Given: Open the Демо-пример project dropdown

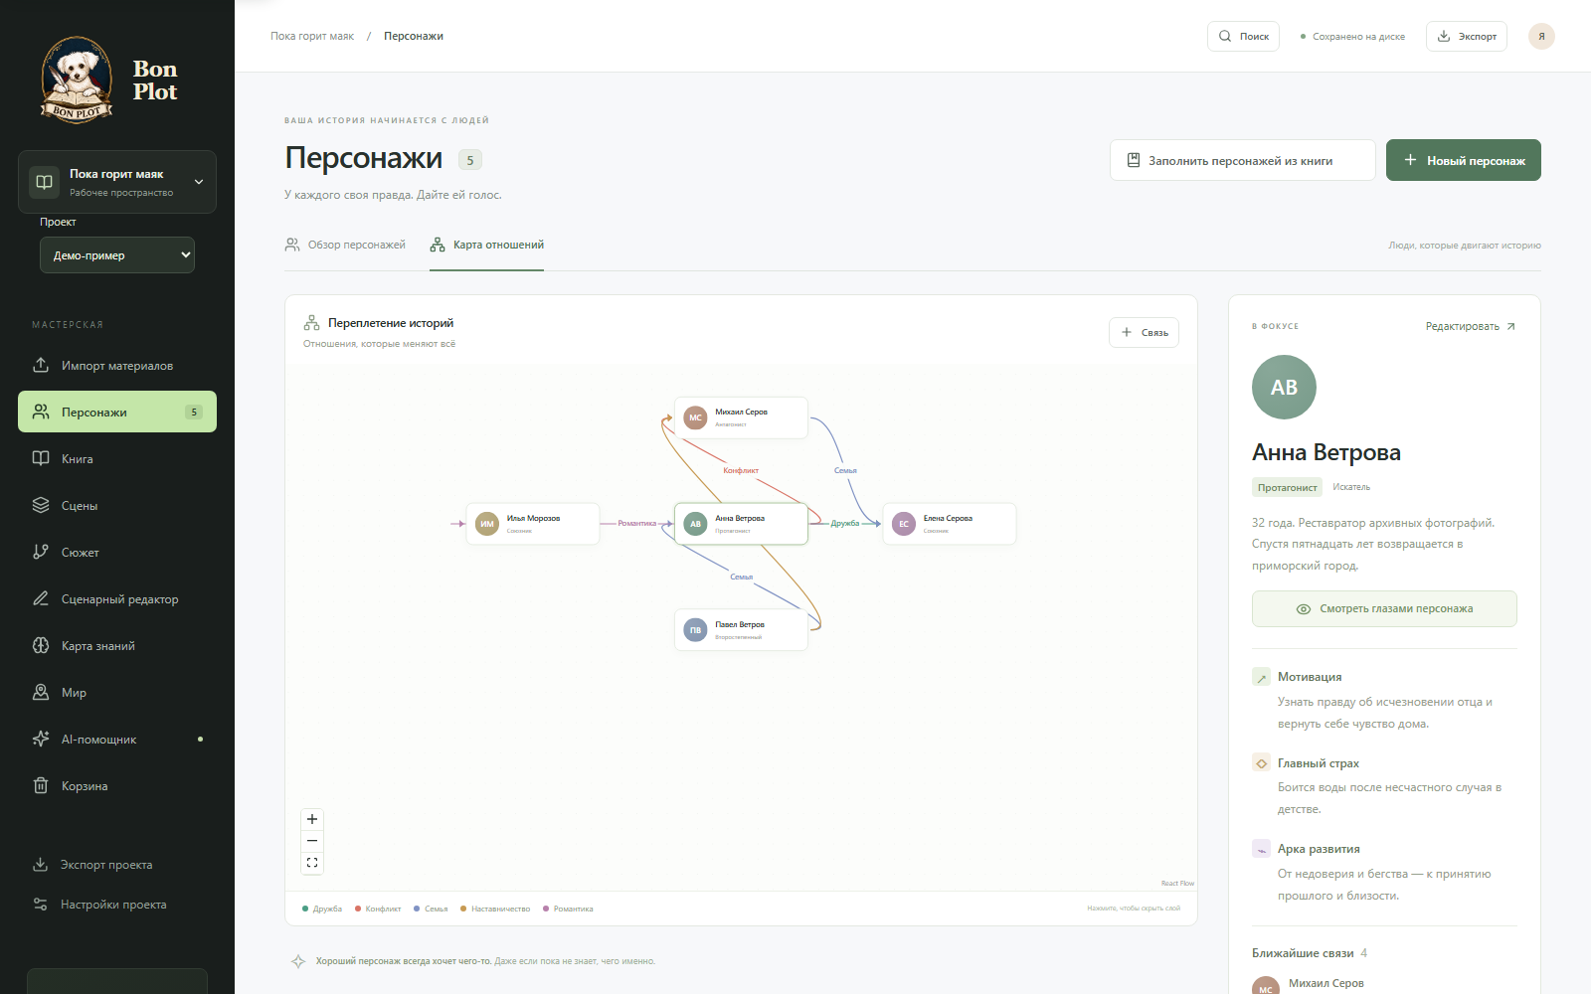Looking at the screenshot, I should (117, 254).
